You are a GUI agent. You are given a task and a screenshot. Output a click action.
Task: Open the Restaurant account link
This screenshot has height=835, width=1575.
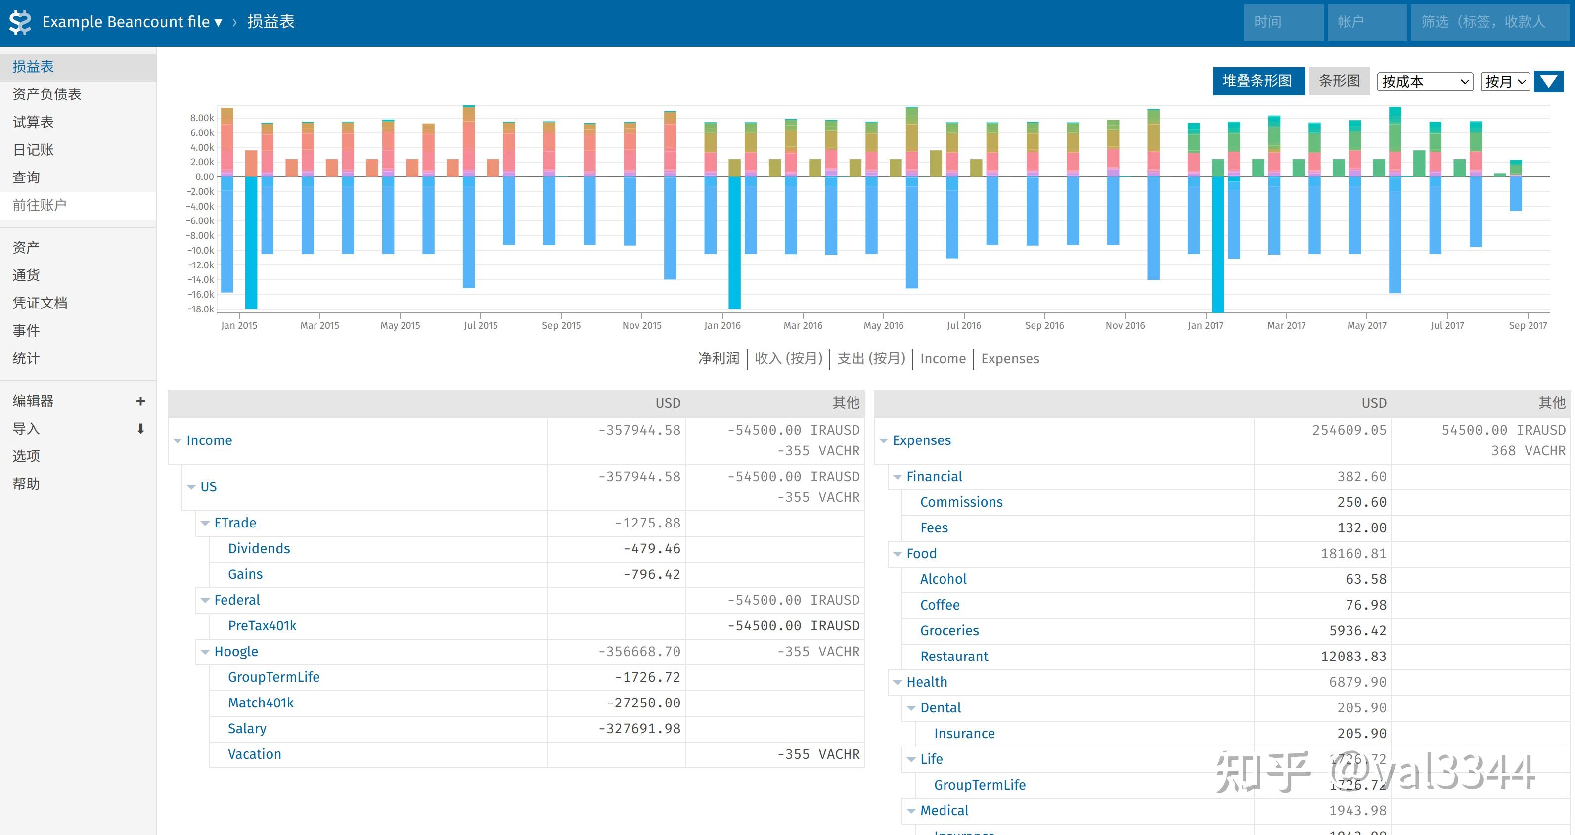coord(954,657)
